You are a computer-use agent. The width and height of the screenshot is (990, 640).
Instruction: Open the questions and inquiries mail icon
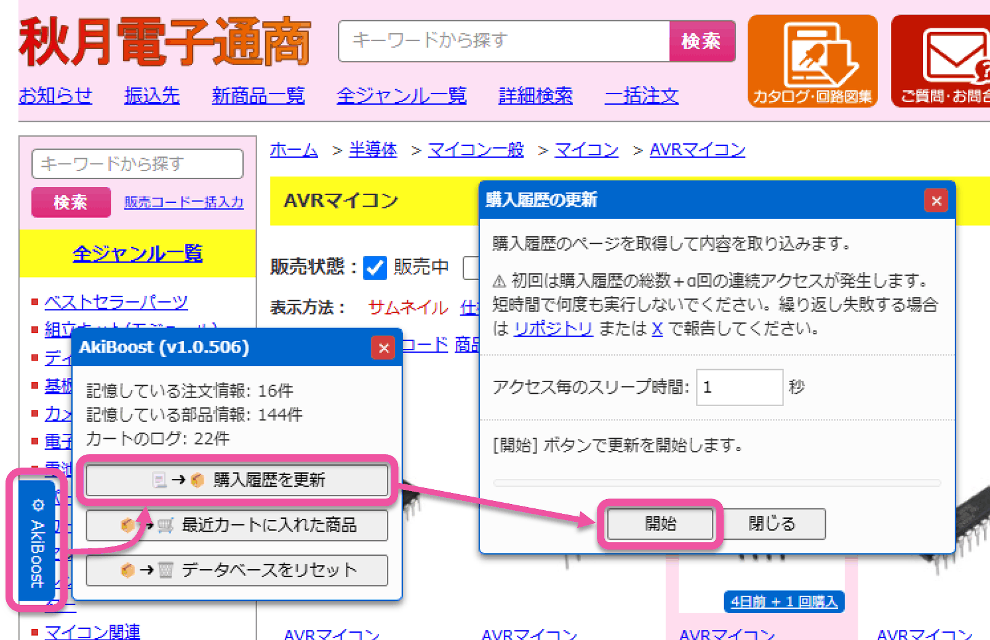click(x=941, y=61)
